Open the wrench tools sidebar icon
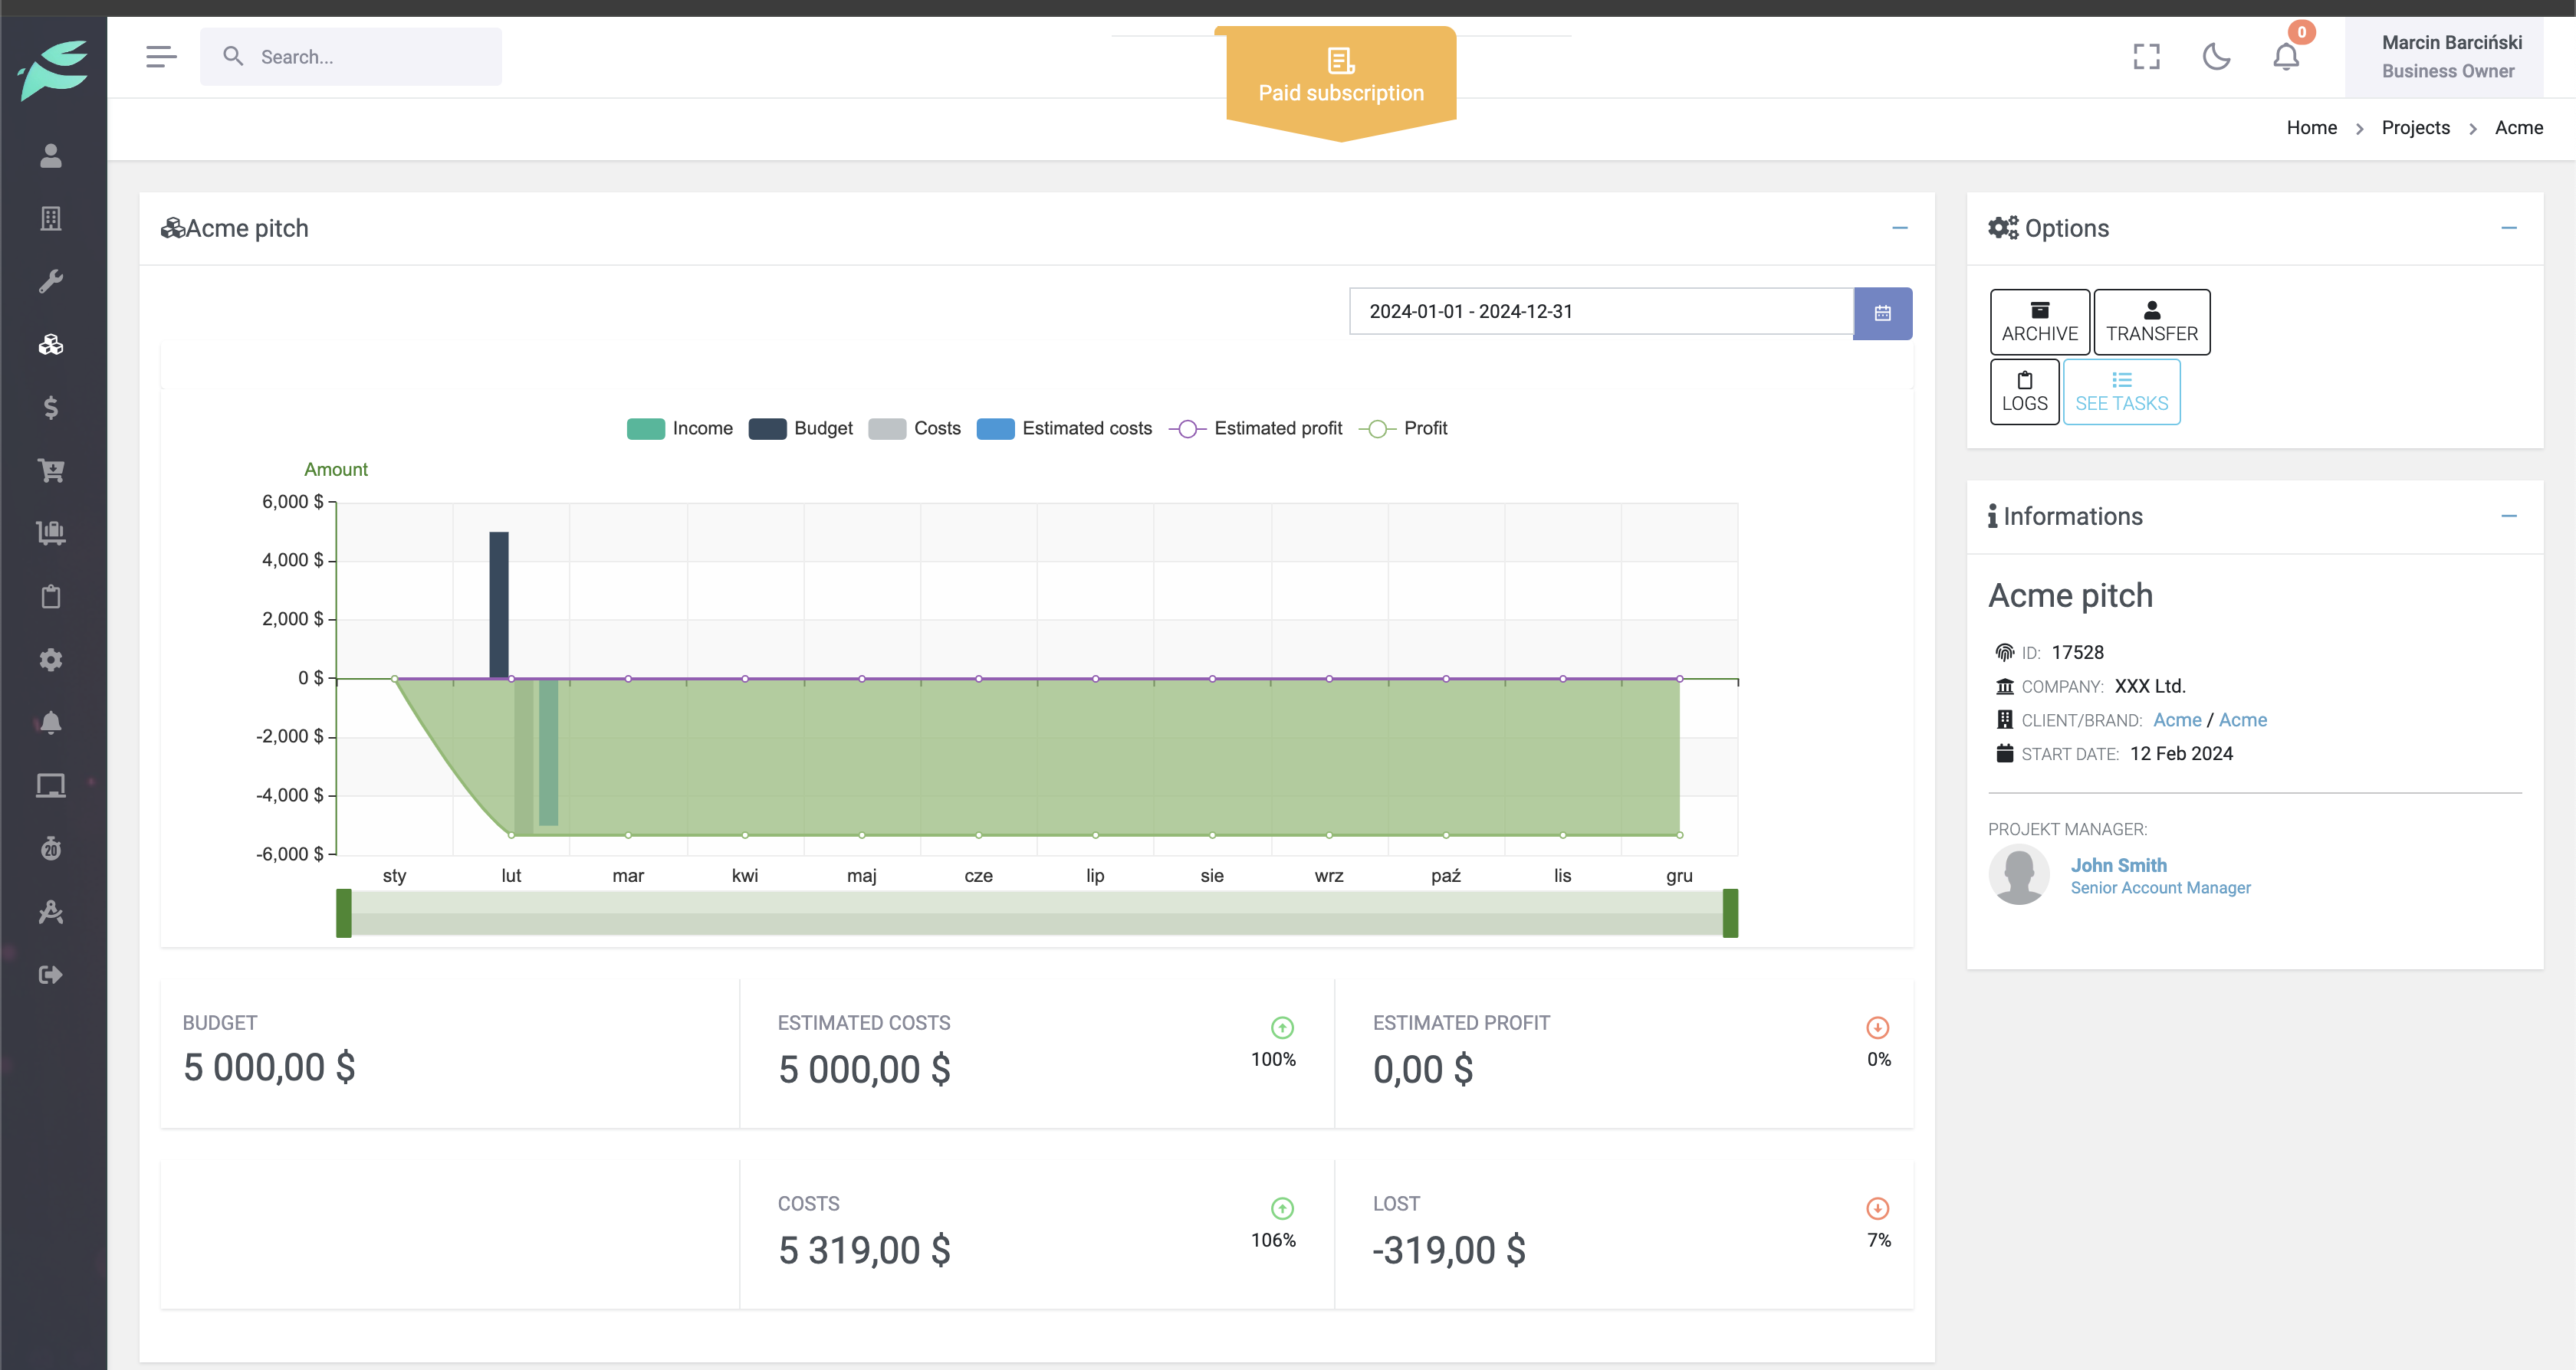The height and width of the screenshot is (1370, 2576). (x=51, y=280)
